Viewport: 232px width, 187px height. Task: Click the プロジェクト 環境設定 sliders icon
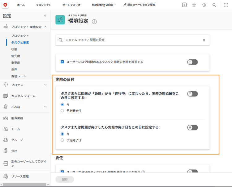6,27
